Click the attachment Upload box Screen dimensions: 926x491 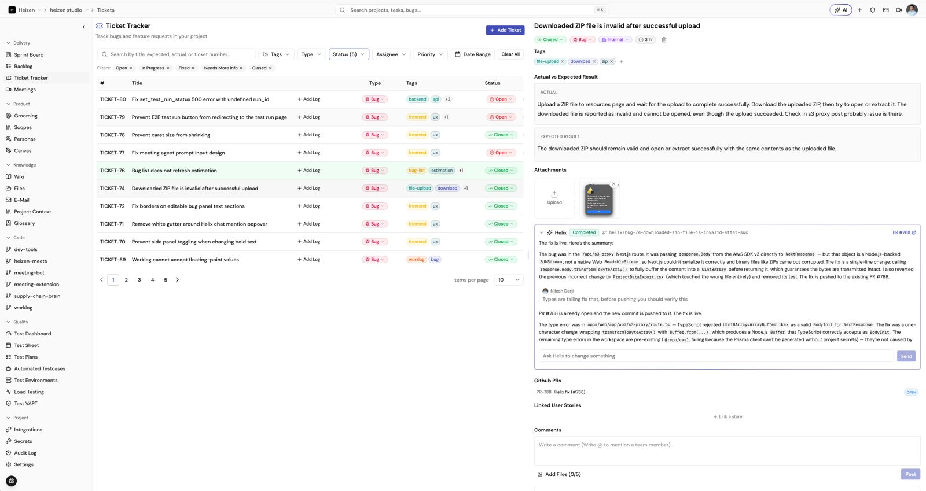[554, 198]
